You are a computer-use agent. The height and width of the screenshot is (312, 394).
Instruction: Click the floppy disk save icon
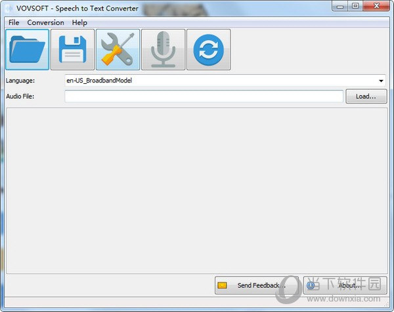point(73,49)
